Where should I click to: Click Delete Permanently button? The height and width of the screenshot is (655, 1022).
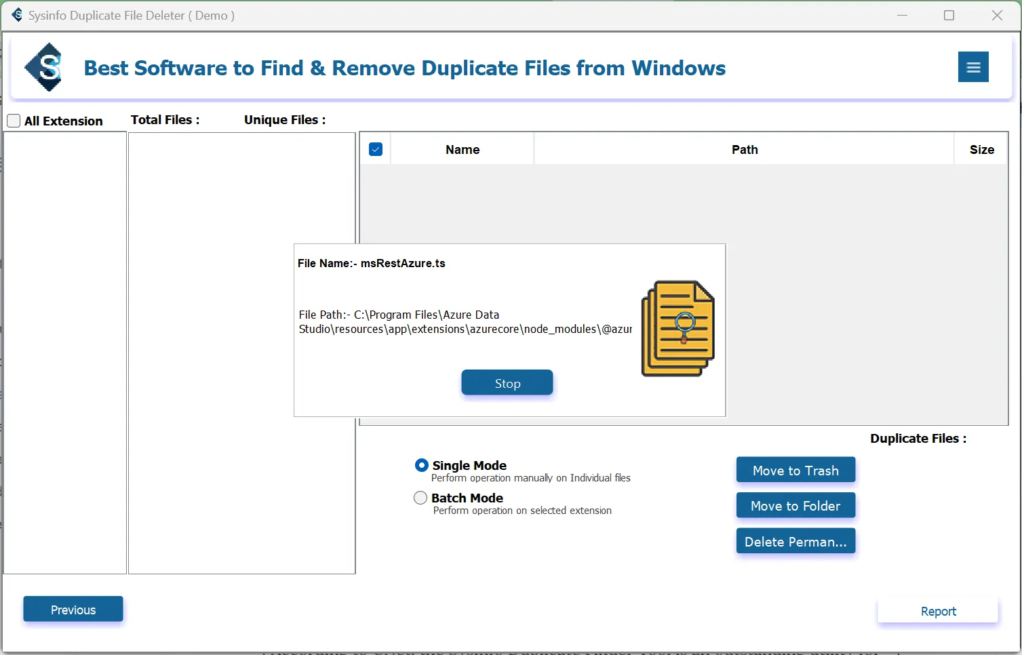tap(795, 542)
